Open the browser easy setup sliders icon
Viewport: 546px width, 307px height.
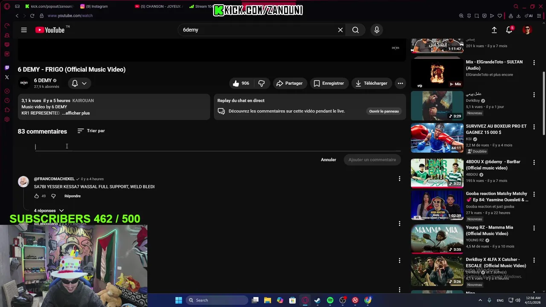[x=540, y=16]
